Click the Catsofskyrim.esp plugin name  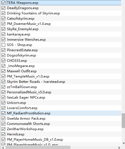pos(21,19)
